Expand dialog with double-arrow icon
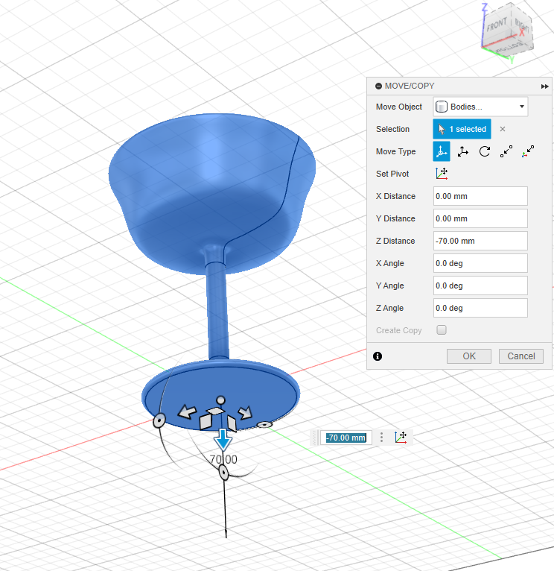This screenshot has height=571, width=554. pyautogui.click(x=544, y=86)
